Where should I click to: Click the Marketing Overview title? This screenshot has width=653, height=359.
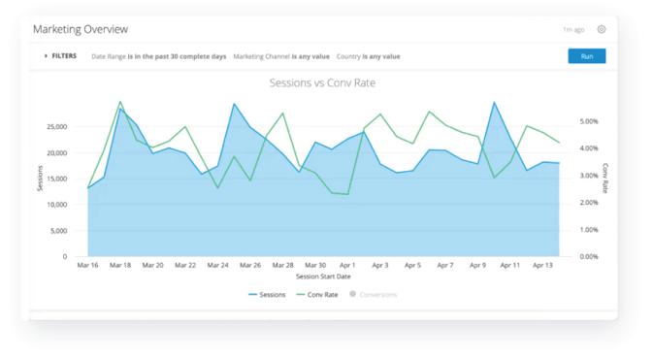81,29
